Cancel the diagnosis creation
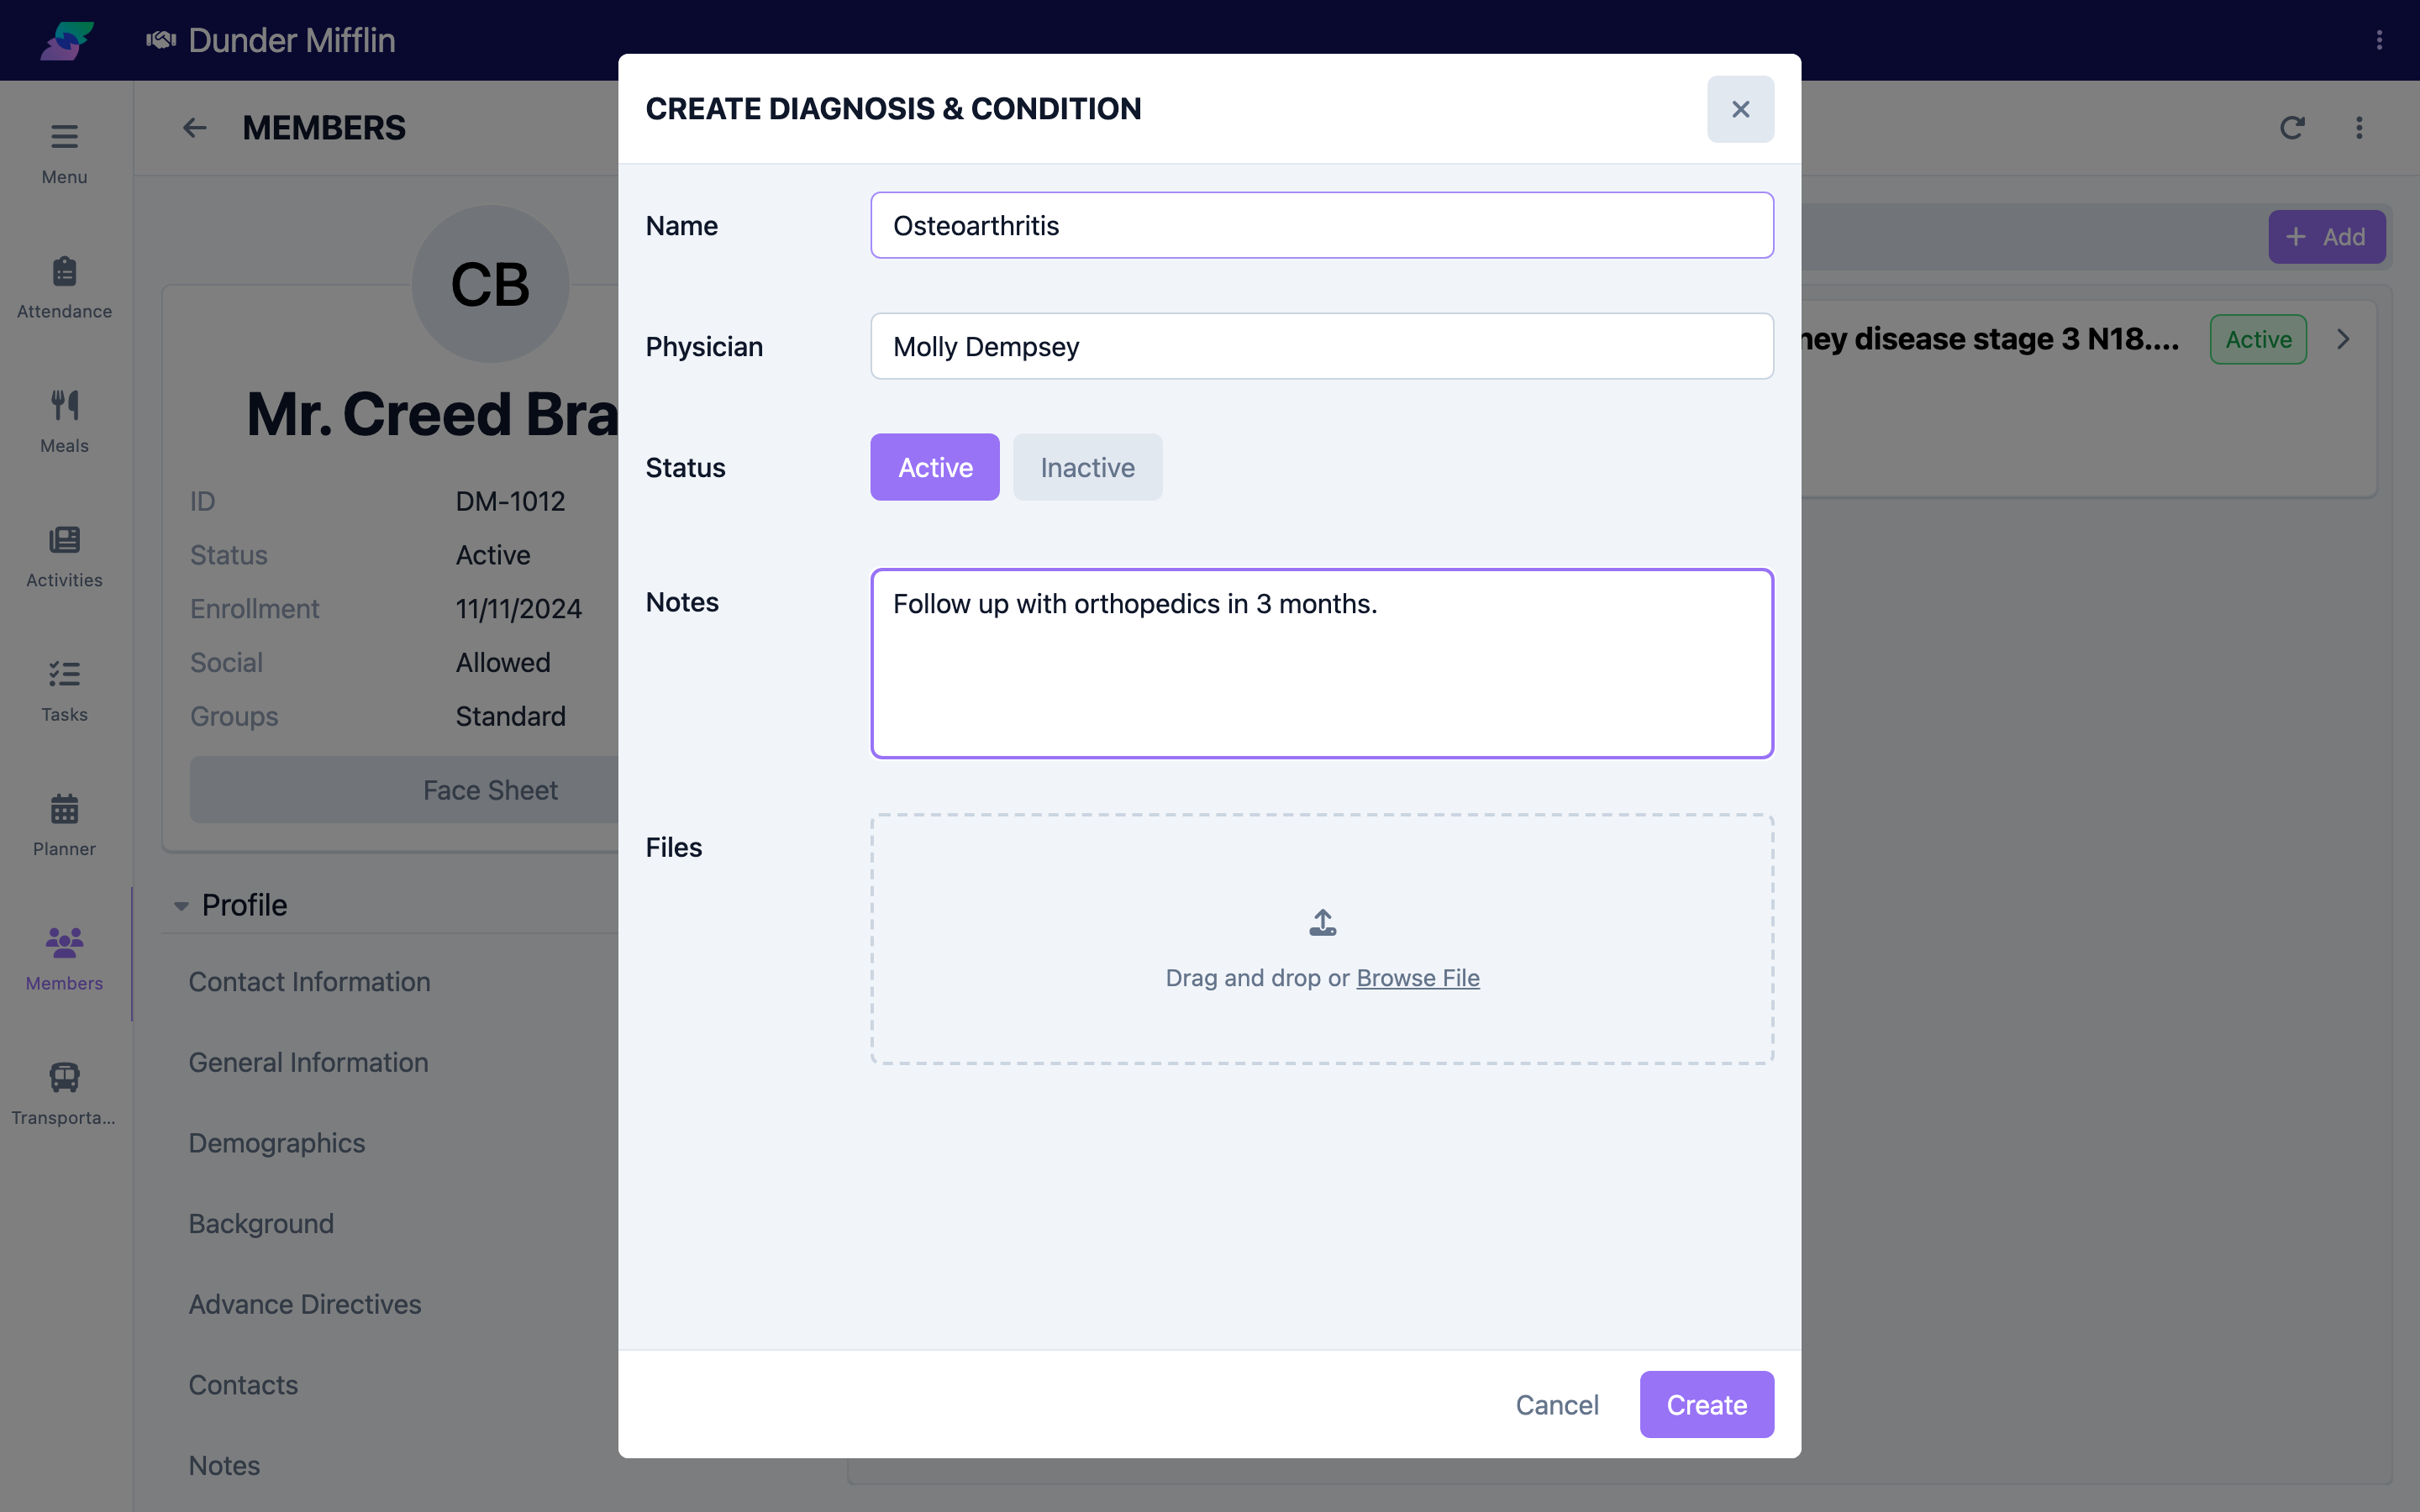 coord(1557,1404)
